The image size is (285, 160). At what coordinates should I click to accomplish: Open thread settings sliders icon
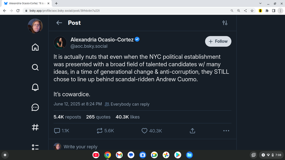click(x=225, y=23)
